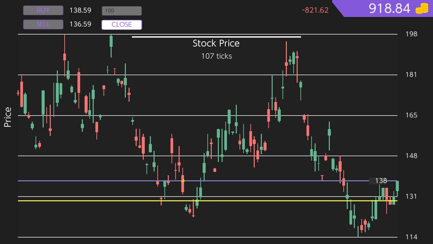Close the open position with CLOSE
This screenshot has width=433, height=244.
point(122,25)
